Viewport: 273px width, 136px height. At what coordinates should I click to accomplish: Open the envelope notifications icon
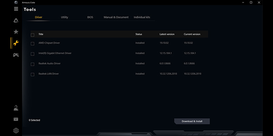[16, 119]
